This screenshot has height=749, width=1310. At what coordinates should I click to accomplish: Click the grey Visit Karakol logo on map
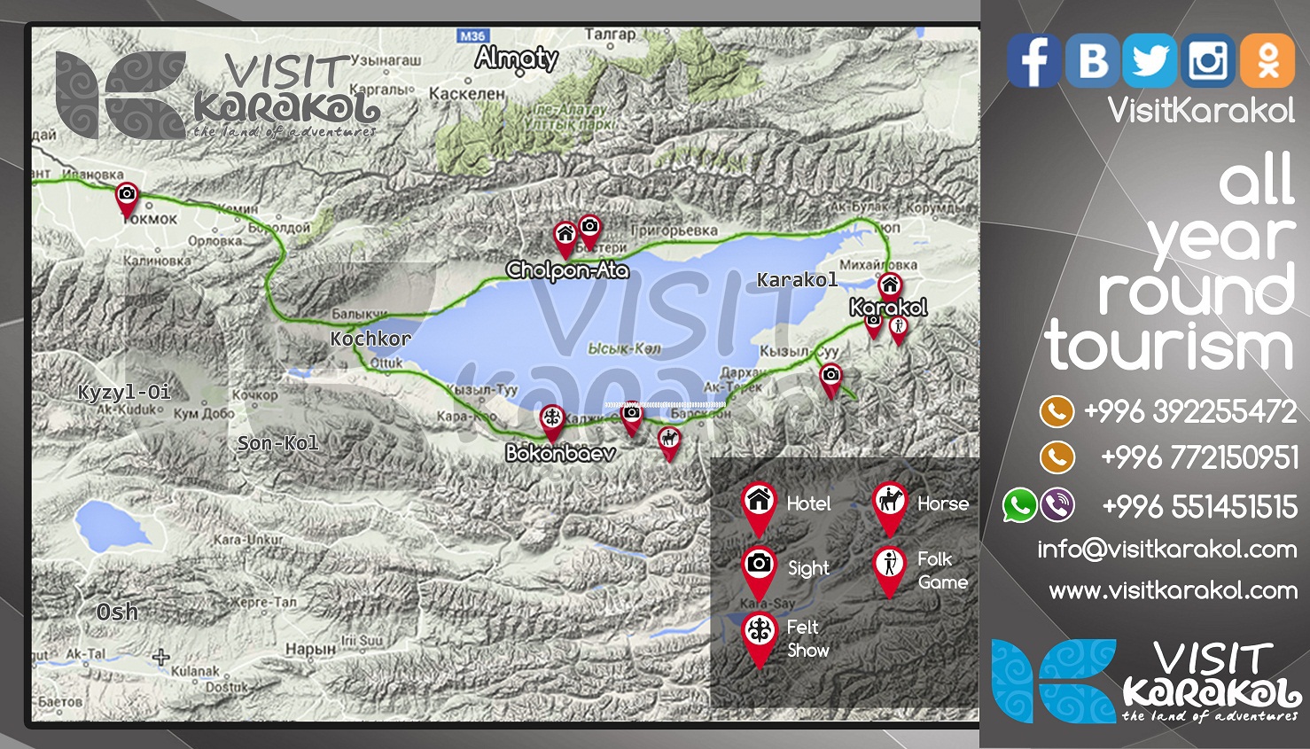(x=217, y=95)
